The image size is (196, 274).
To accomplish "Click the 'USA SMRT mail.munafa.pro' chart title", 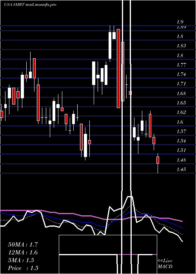I will 30,5.
